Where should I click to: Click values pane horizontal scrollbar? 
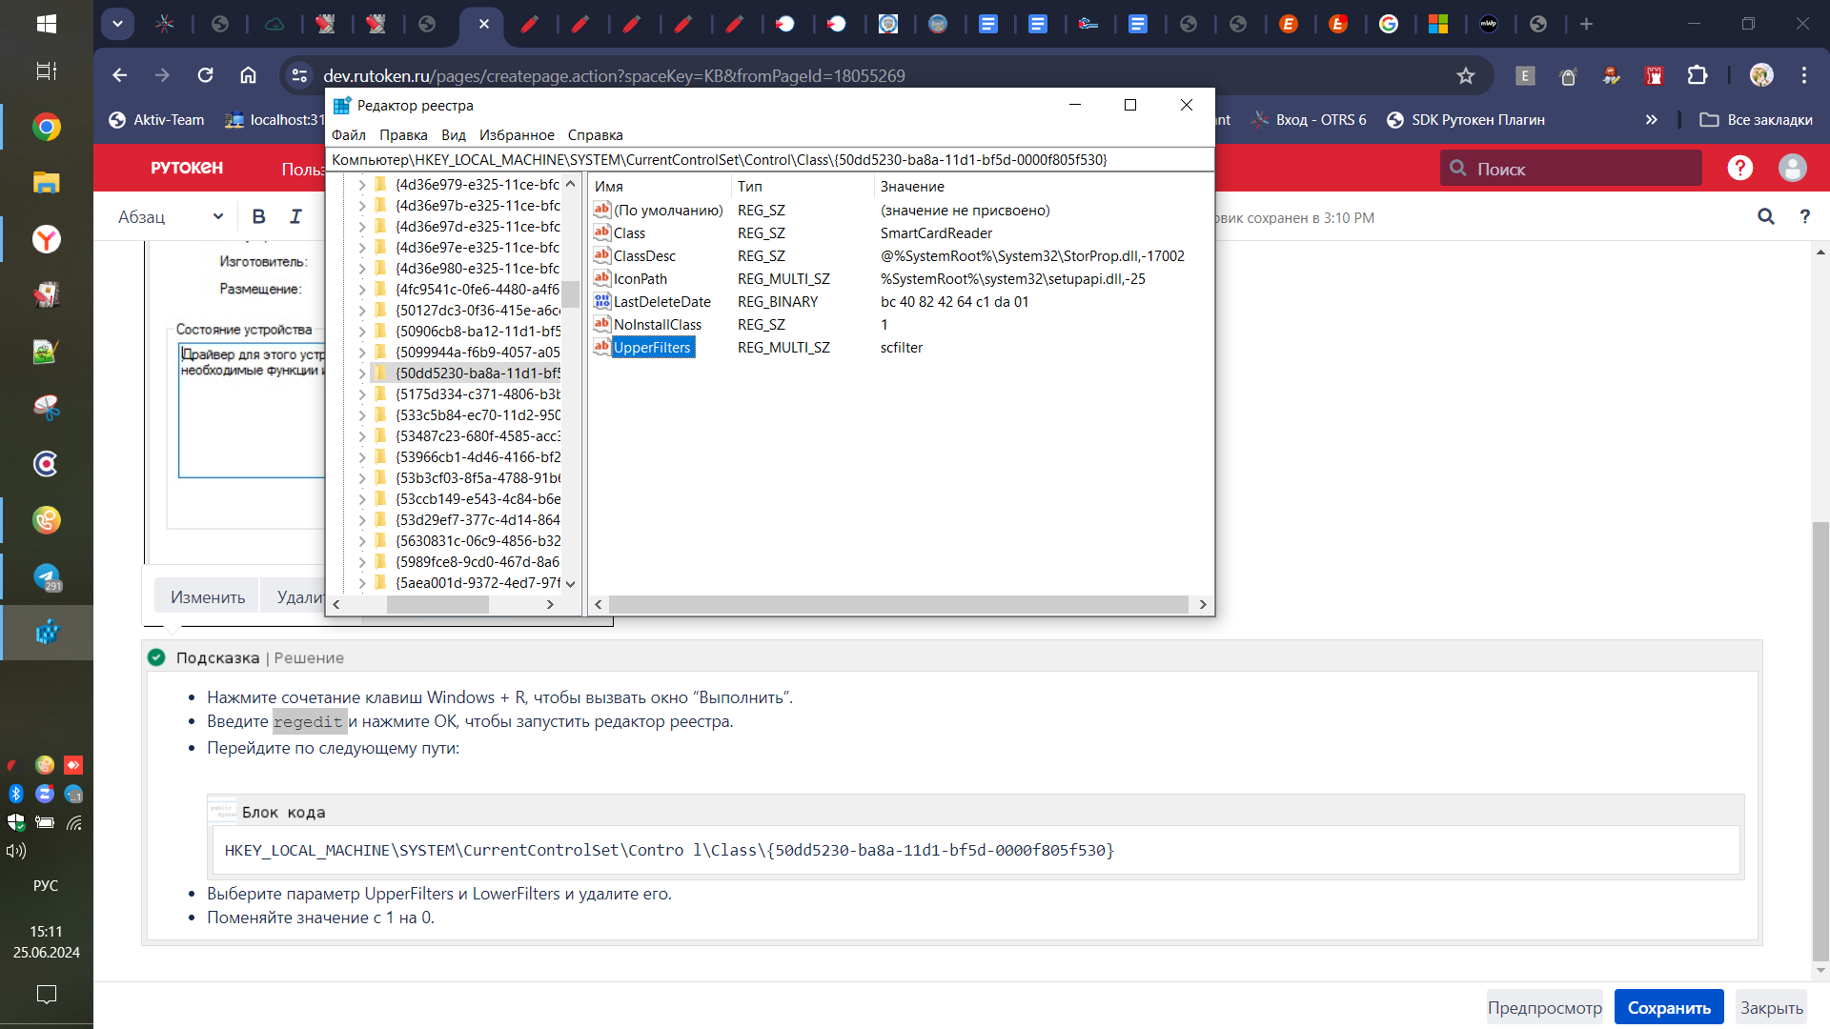899,604
